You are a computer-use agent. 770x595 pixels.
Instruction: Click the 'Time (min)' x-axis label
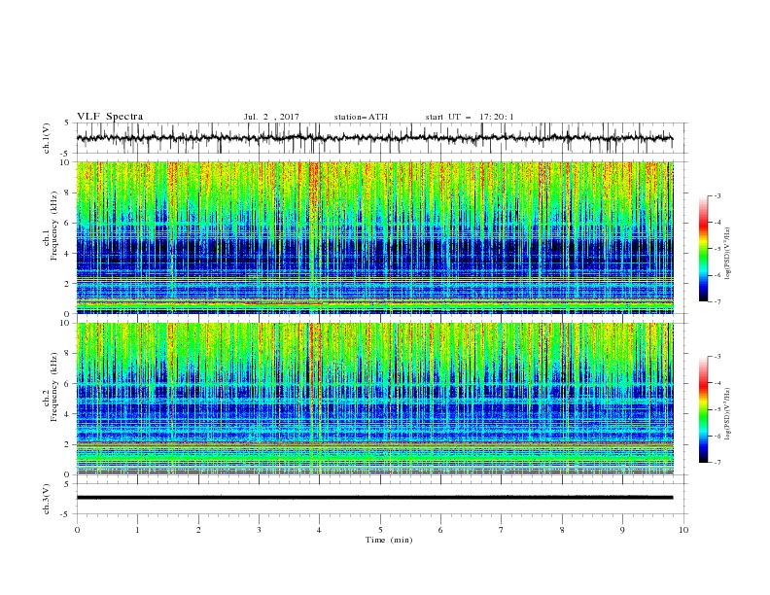389,540
